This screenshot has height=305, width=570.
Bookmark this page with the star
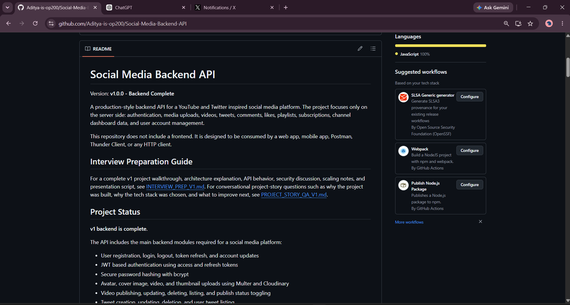(530, 23)
